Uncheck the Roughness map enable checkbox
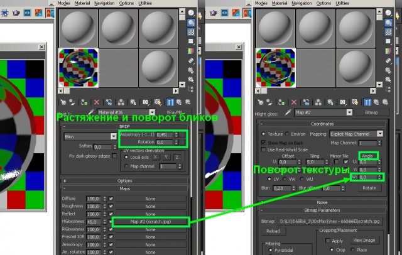 tap(111, 206)
